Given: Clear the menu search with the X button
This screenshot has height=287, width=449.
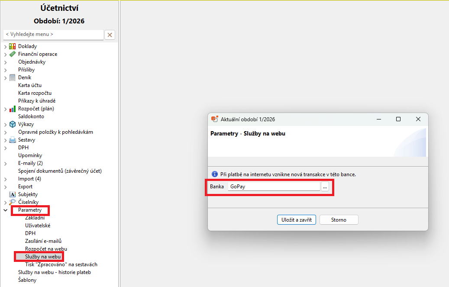Looking at the screenshot, I should 110,35.
